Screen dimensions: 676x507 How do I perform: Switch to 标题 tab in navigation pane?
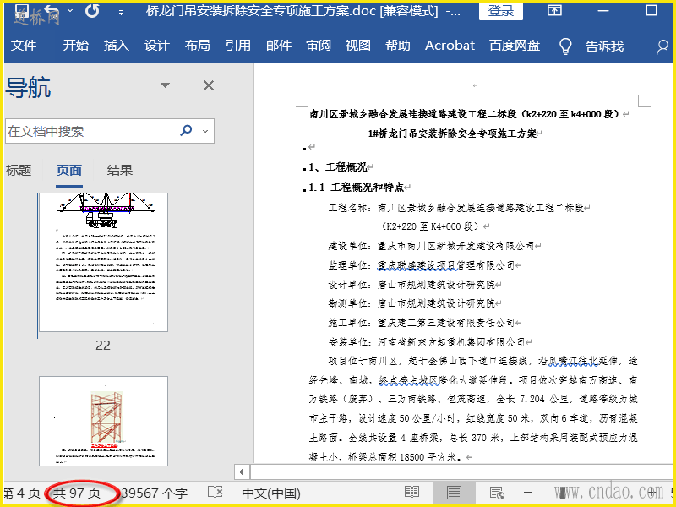point(19,170)
